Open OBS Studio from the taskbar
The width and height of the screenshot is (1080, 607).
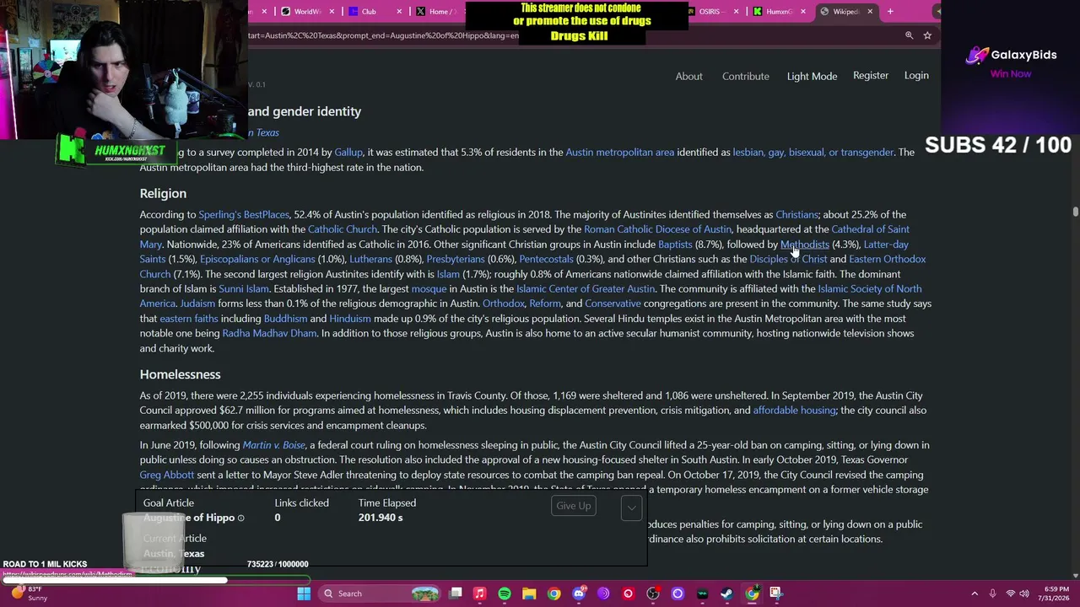tap(653, 594)
